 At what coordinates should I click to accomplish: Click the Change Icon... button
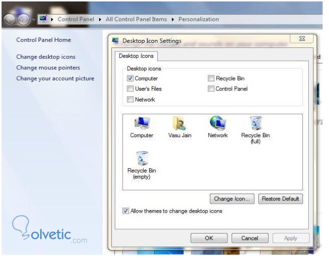click(x=232, y=199)
